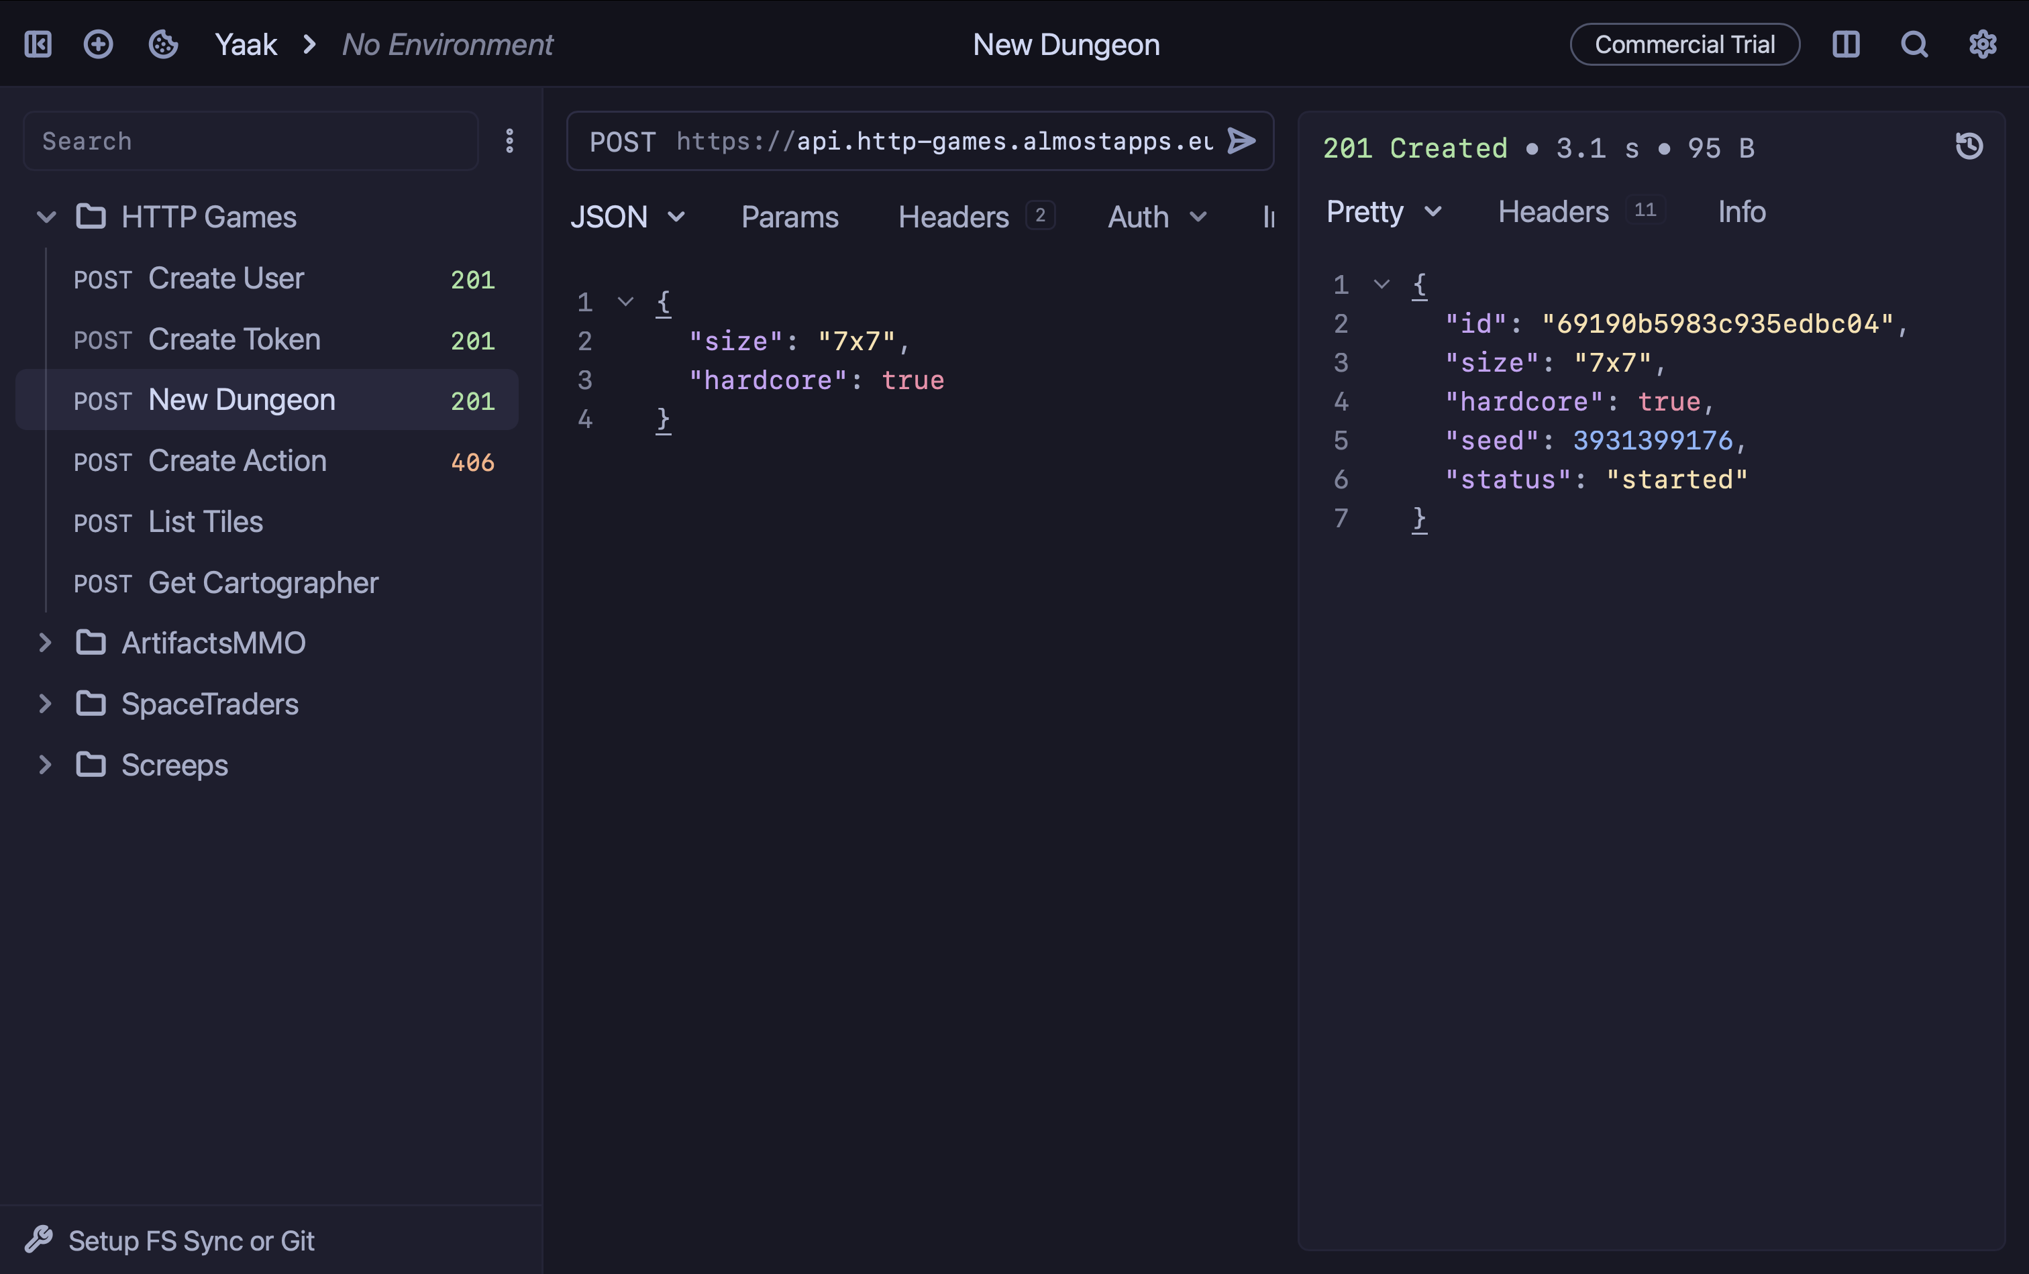Switch the split layout icon

tap(1845, 45)
